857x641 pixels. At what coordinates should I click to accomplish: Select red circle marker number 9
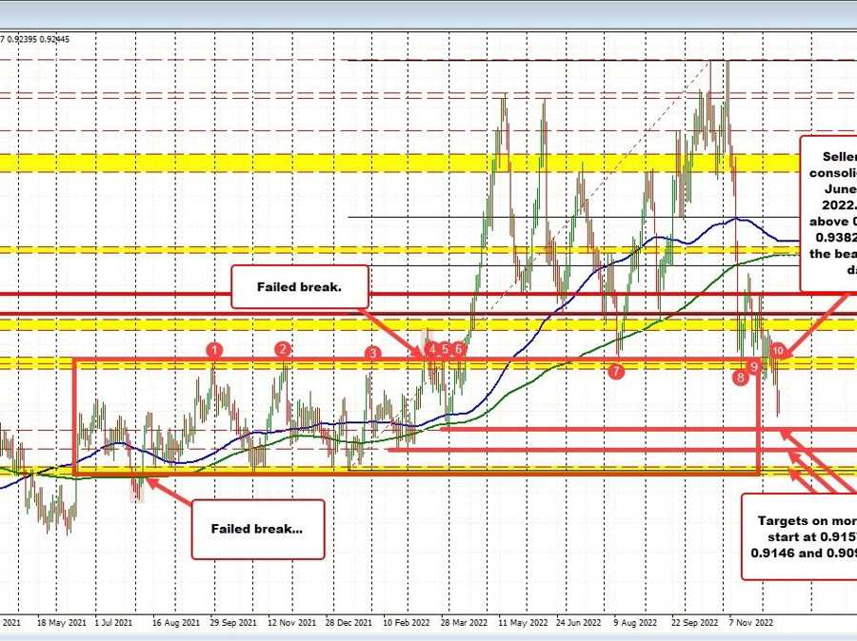tap(754, 366)
